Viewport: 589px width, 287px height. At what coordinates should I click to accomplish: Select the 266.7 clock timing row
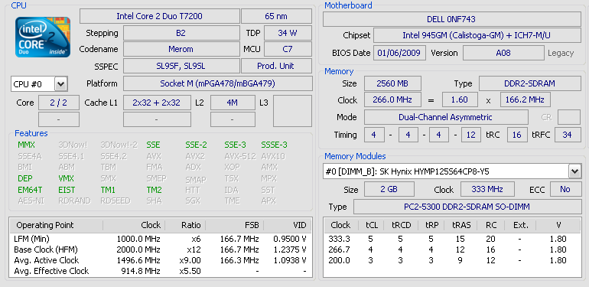[452, 249]
